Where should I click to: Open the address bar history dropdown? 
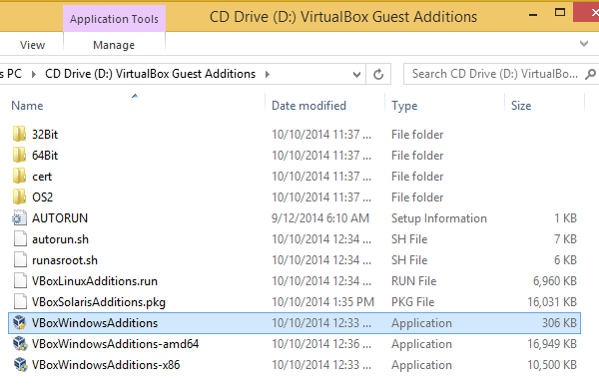point(356,74)
